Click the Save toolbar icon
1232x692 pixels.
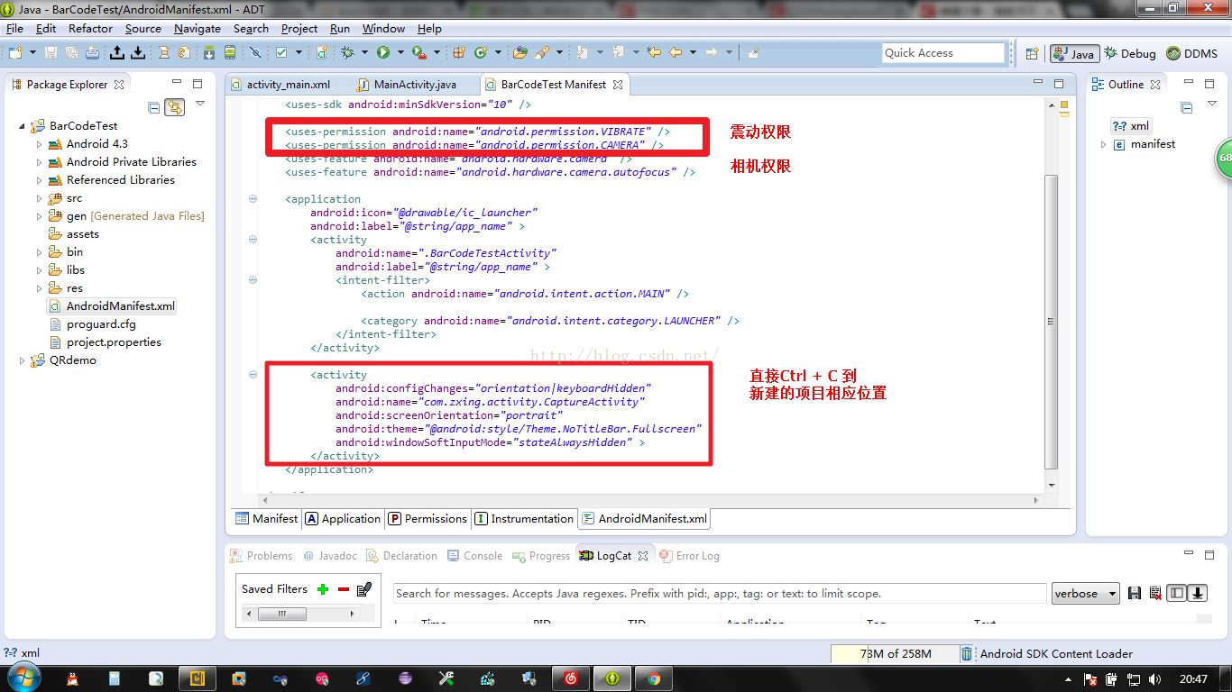coord(51,53)
